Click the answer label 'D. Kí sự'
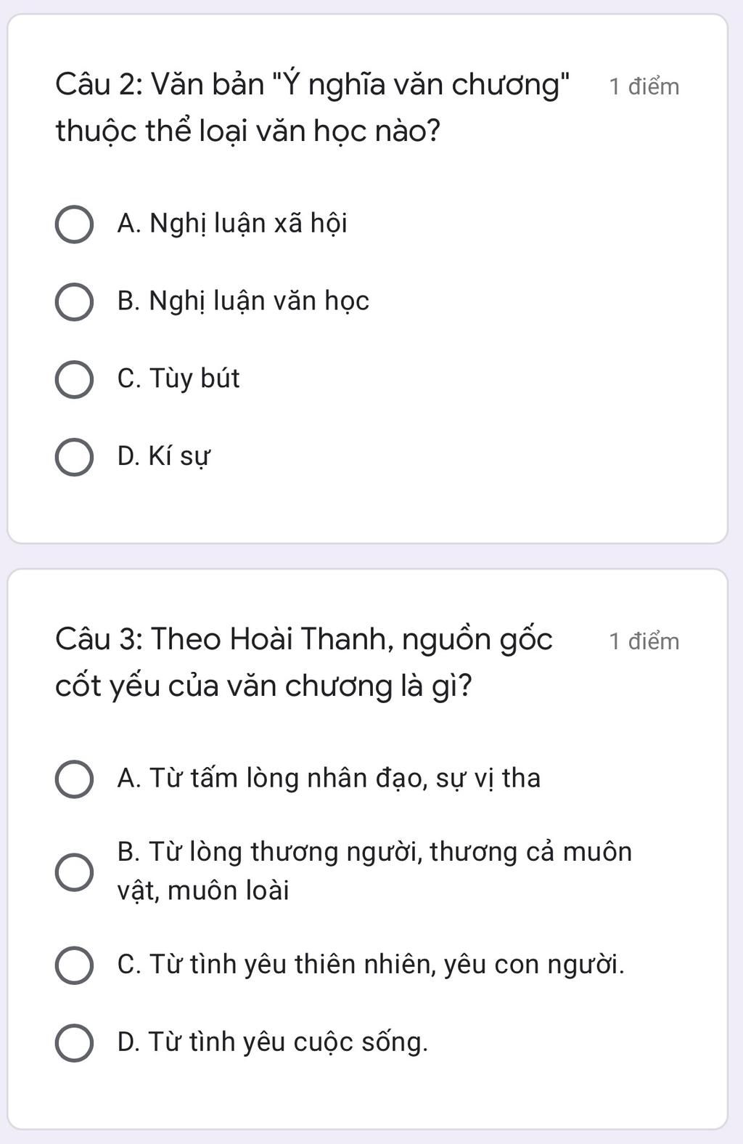This screenshot has width=743, height=1144. pyautogui.click(x=164, y=457)
